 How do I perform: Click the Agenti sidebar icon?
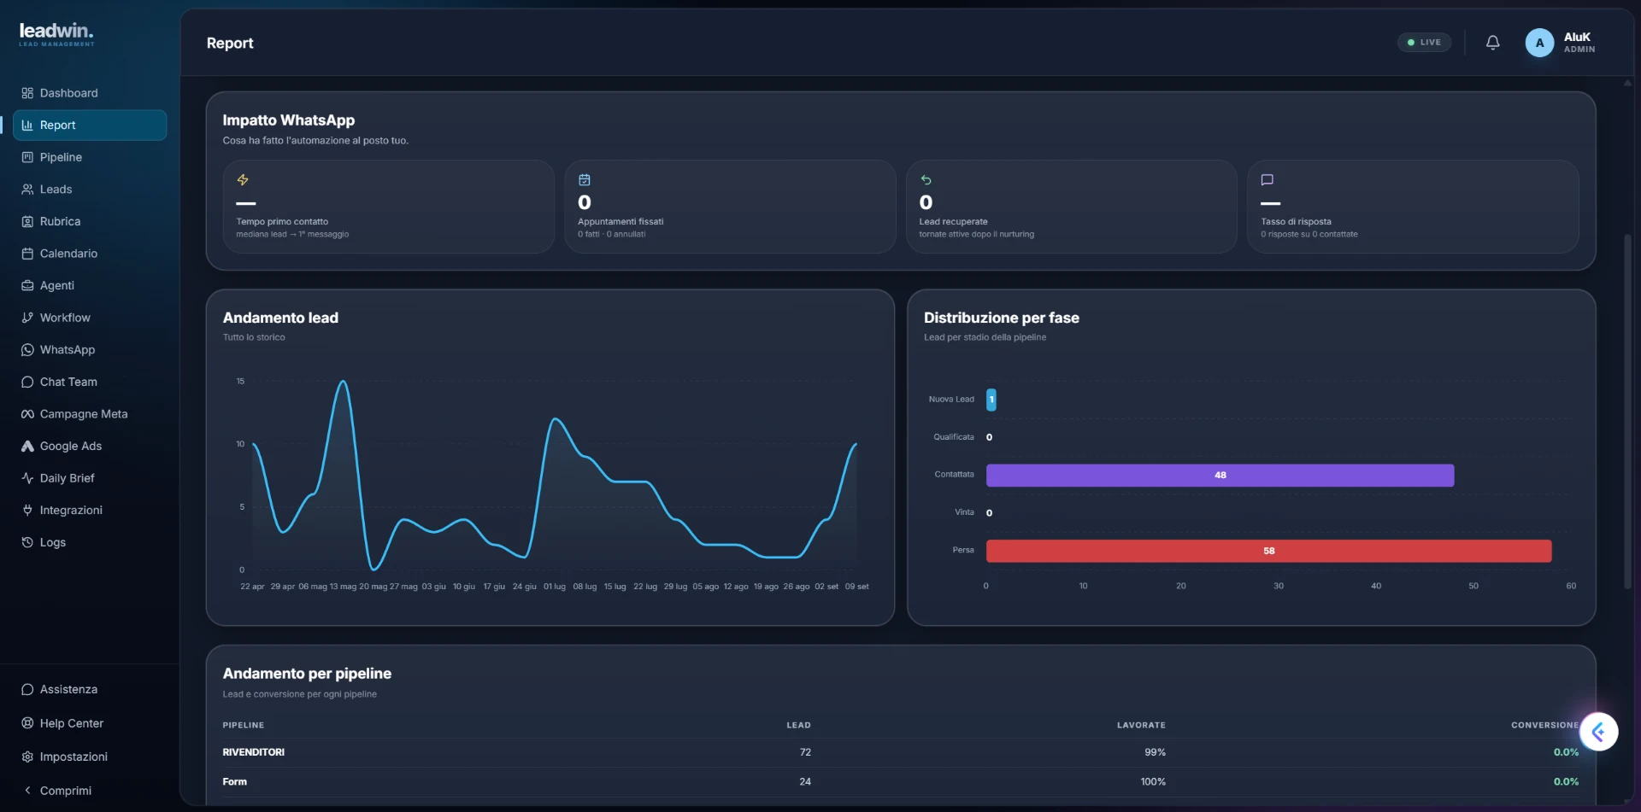[x=27, y=285]
